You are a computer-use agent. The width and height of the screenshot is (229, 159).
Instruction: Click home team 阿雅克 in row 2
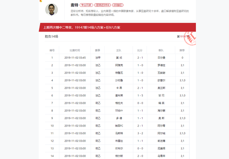(x=119, y=65)
